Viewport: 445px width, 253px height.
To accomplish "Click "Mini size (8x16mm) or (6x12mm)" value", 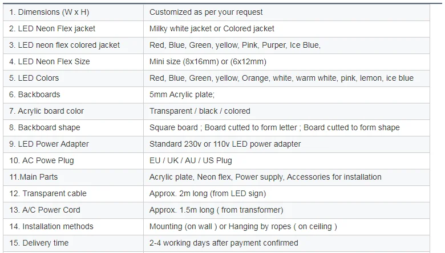I will pos(208,61).
